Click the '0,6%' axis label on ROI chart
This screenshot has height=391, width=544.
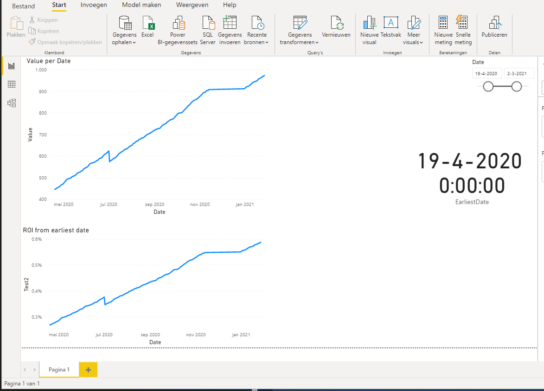[37, 239]
